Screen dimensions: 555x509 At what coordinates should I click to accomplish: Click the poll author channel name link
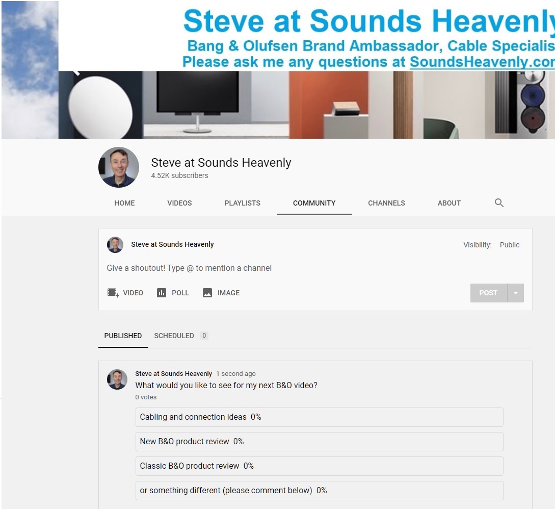click(173, 374)
